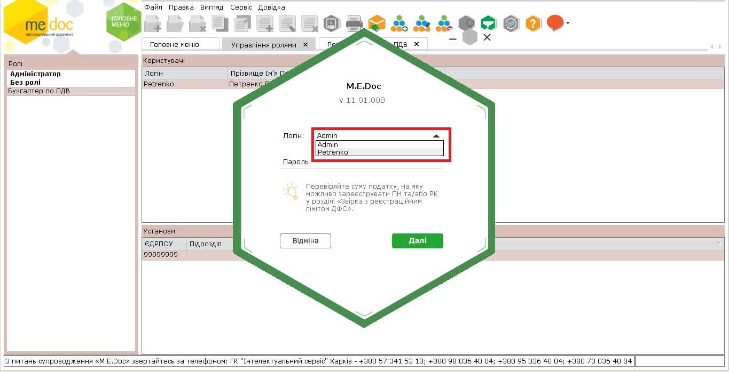This screenshot has width=729, height=372.
Task: Click the open folder toolbar icon
Action: tap(175, 23)
